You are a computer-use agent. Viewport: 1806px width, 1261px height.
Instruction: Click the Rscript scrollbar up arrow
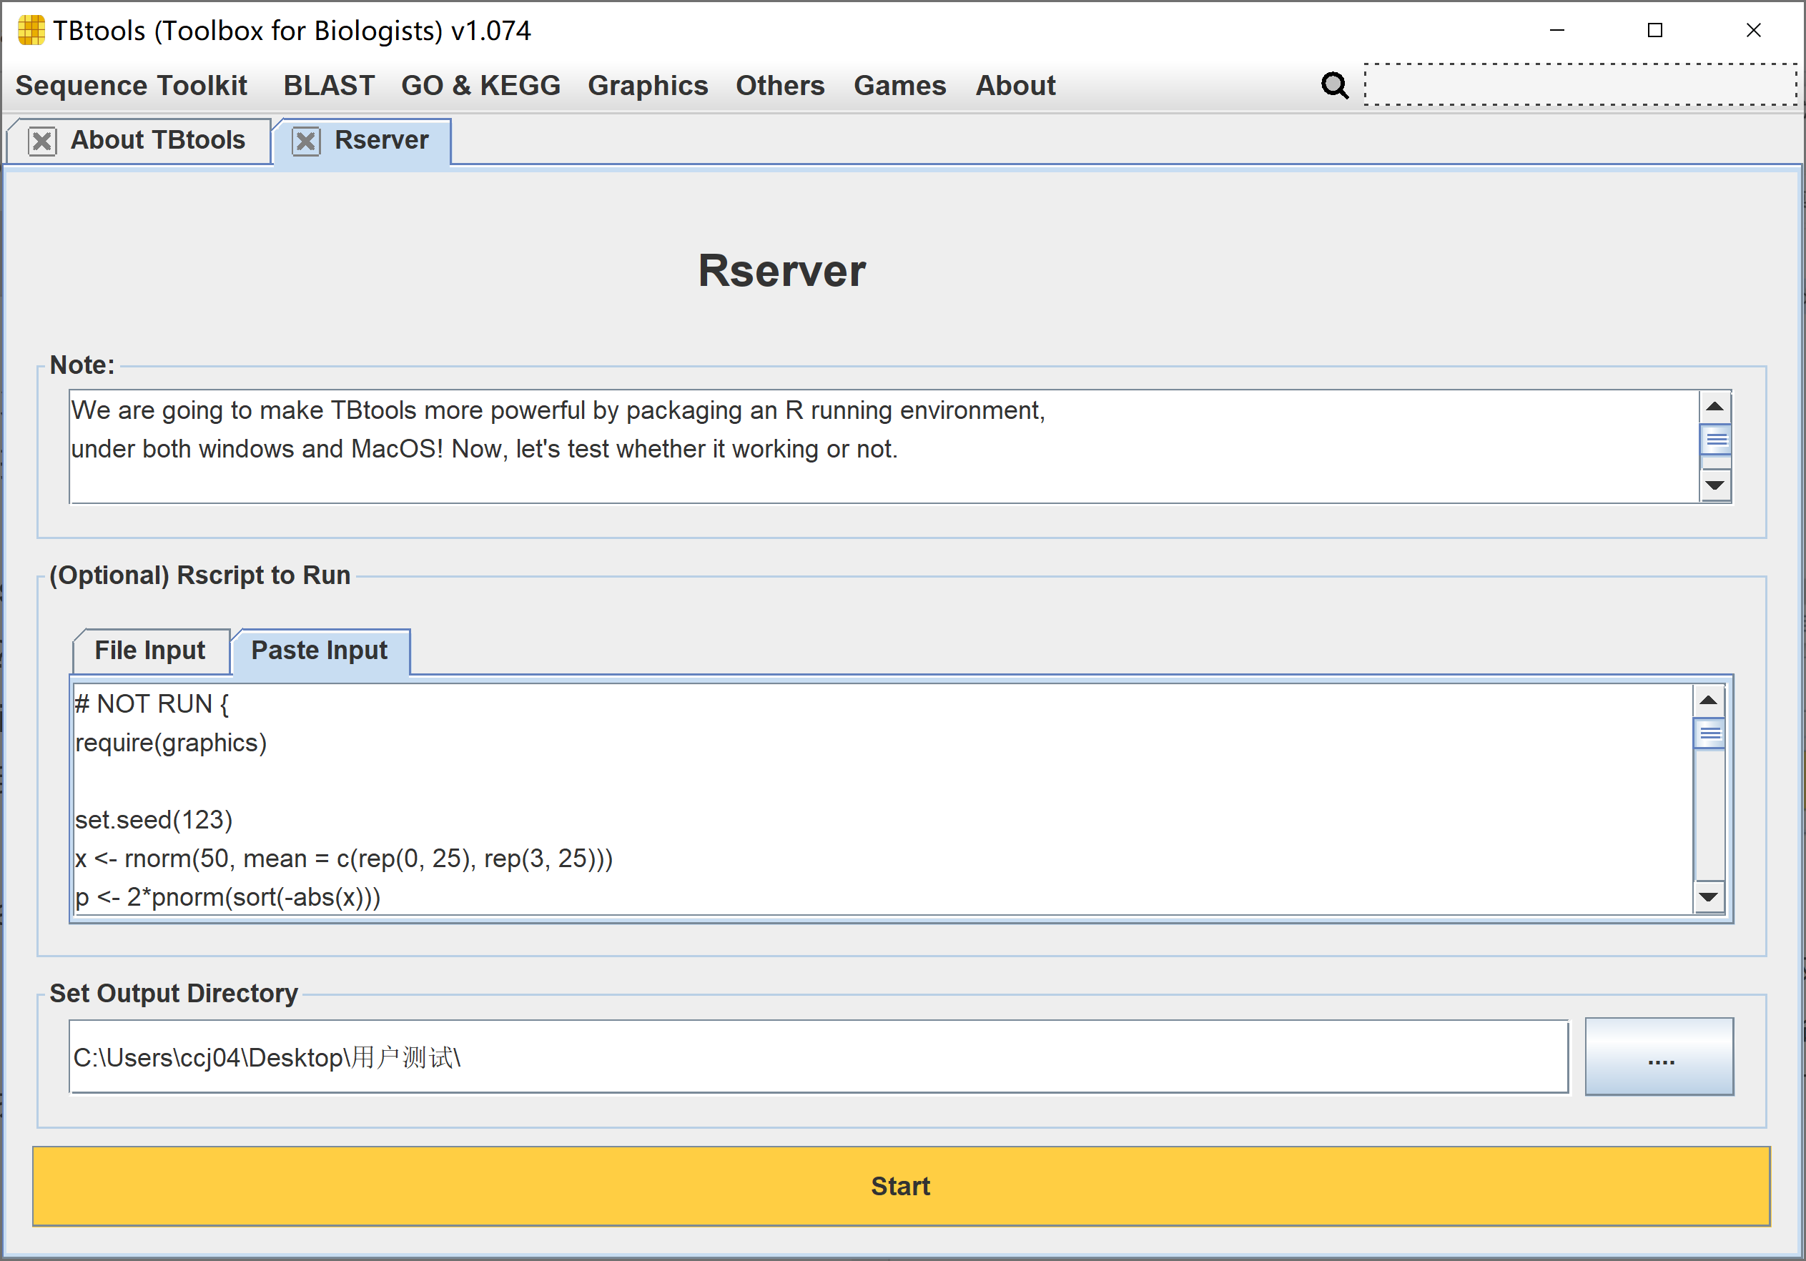coord(1709,701)
